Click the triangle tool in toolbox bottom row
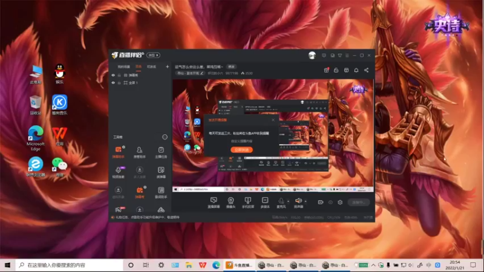Viewport: 484px width, 272px height. click(x=161, y=210)
